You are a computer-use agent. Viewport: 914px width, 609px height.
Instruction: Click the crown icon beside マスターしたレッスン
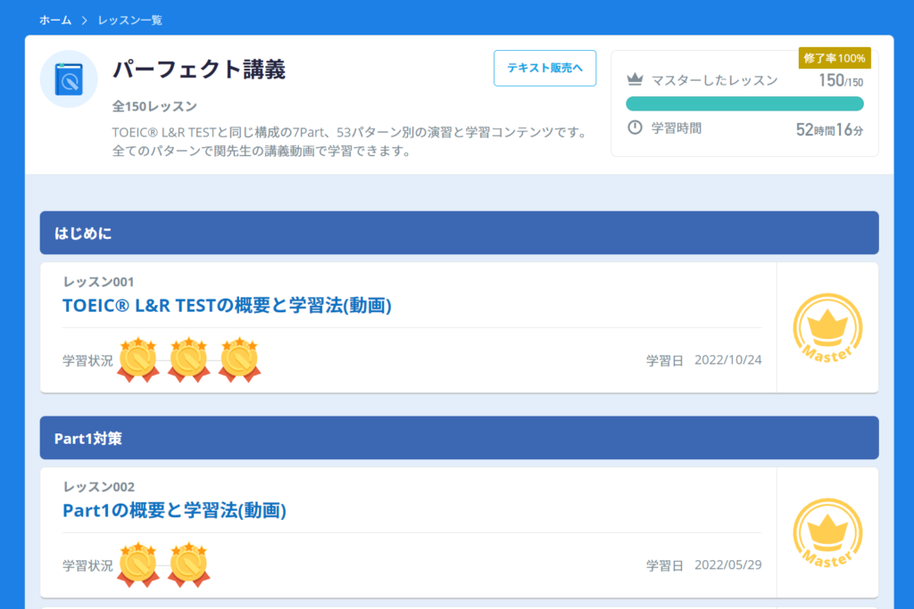635,80
